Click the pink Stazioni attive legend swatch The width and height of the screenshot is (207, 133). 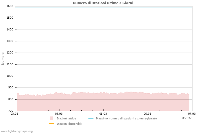(x=51, y=118)
